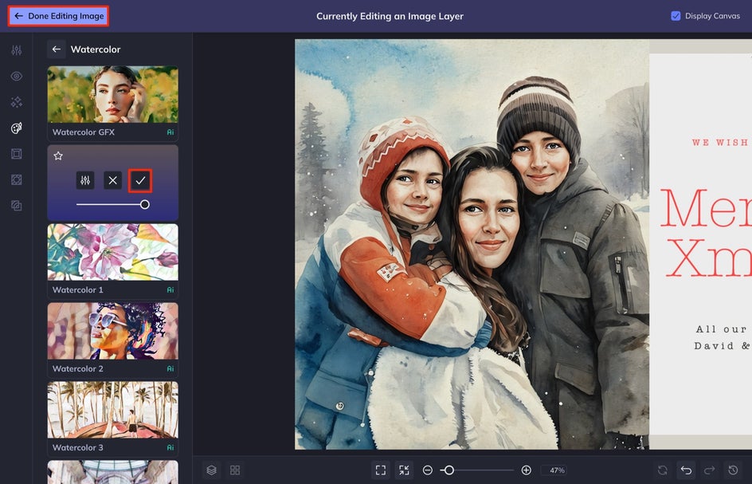Open the grid view icon in bottom toolbar
Image resolution: width=752 pixels, height=484 pixels.
235,470
